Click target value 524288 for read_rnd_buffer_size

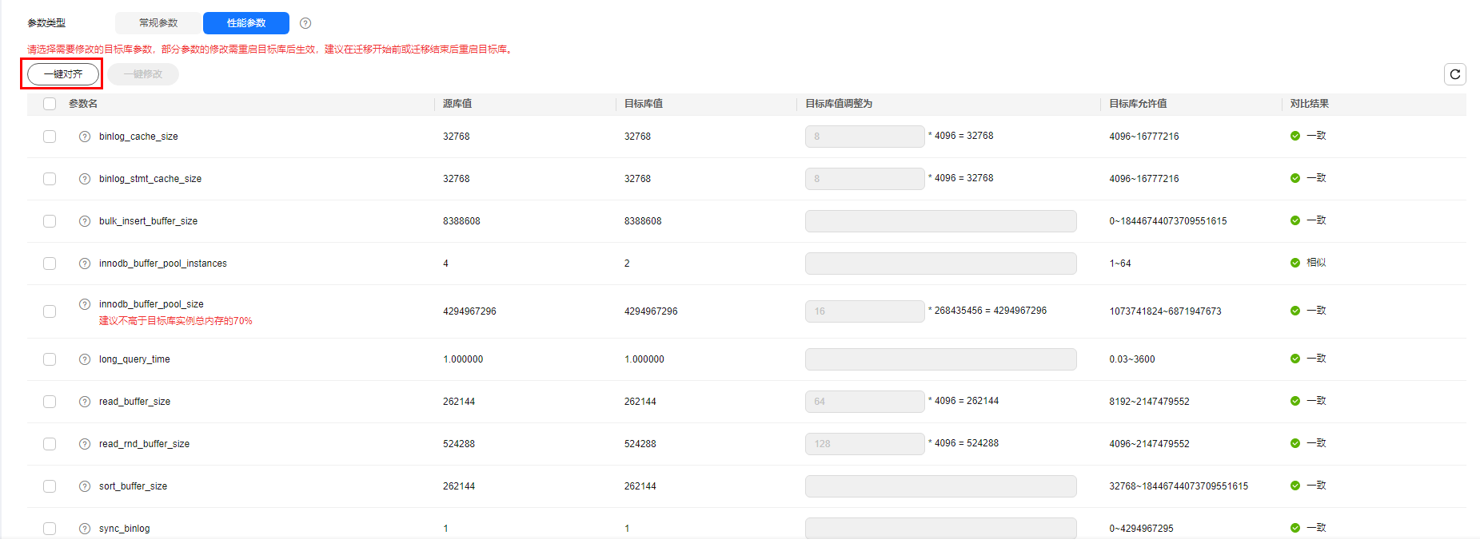[x=640, y=444]
